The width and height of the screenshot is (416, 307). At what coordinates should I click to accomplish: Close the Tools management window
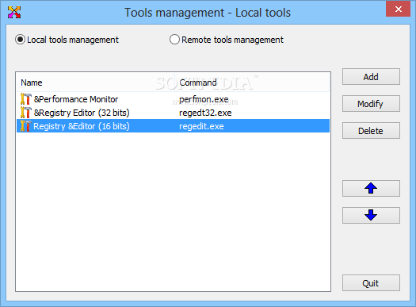(398, 10)
